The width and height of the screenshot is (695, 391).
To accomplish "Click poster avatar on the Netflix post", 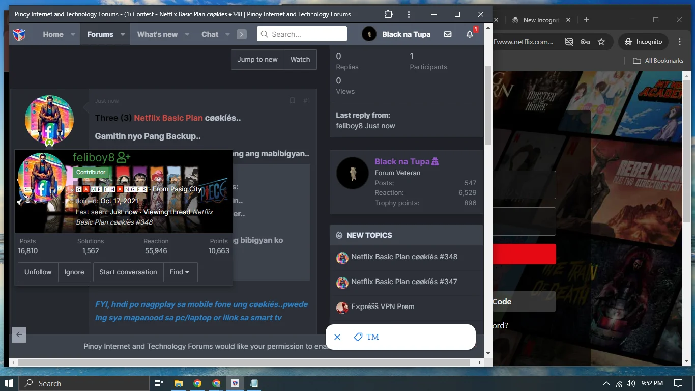I will pyautogui.click(x=49, y=120).
